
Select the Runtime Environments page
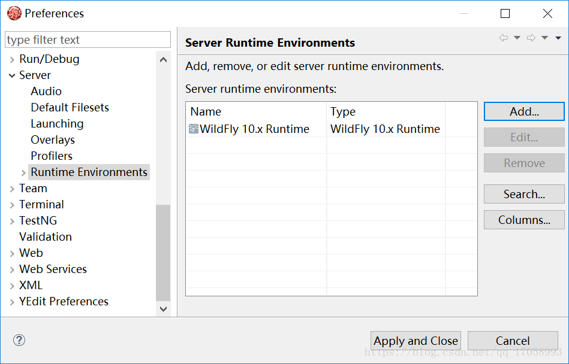coord(89,172)
